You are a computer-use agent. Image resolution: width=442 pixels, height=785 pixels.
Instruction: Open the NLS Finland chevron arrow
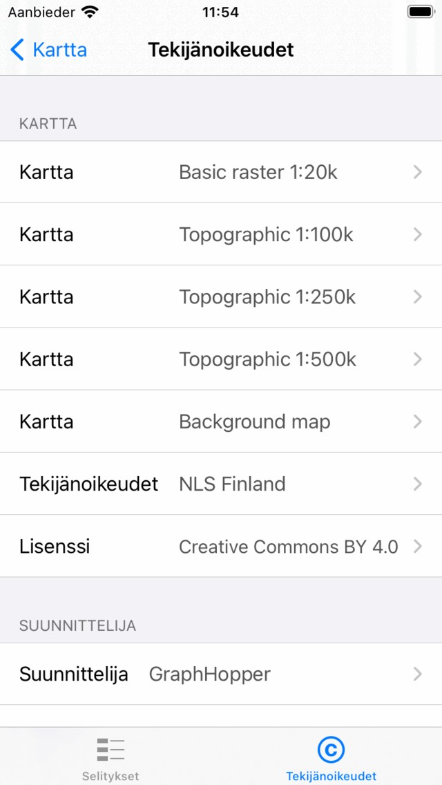[417, 484]
